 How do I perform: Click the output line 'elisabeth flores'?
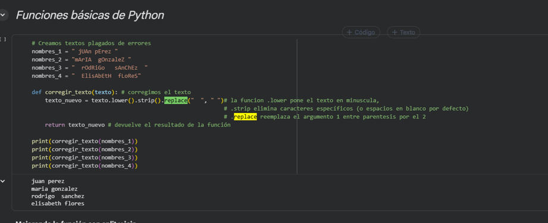click(x=58, y=203)
